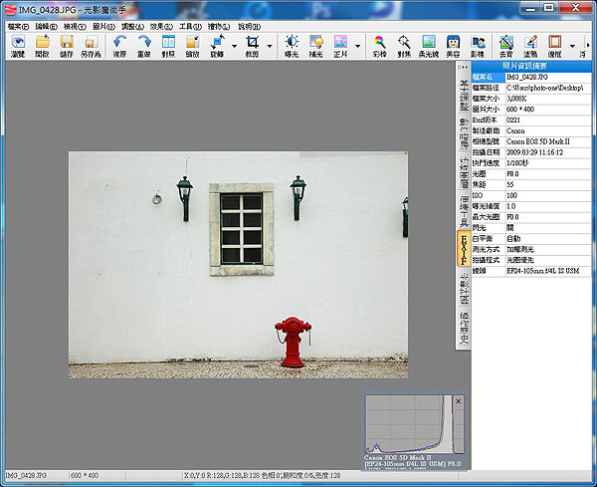Apply the 補光 (Fill light) tool
The height and width of the screenshot is (487, 597).
[x=316, y=44]
